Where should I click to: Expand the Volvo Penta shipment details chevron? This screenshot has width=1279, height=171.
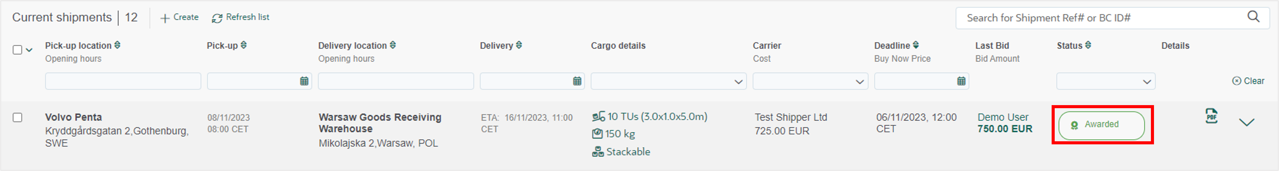(x=1246, y=122)
